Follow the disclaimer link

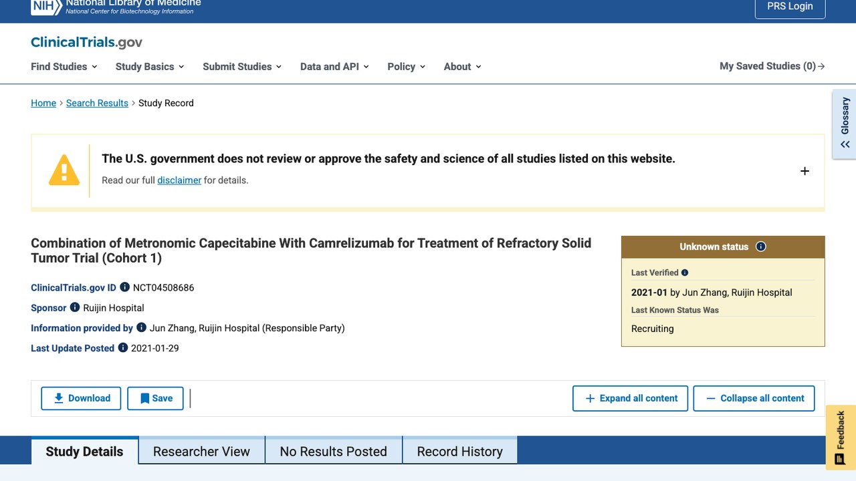[x=179, y=180]
